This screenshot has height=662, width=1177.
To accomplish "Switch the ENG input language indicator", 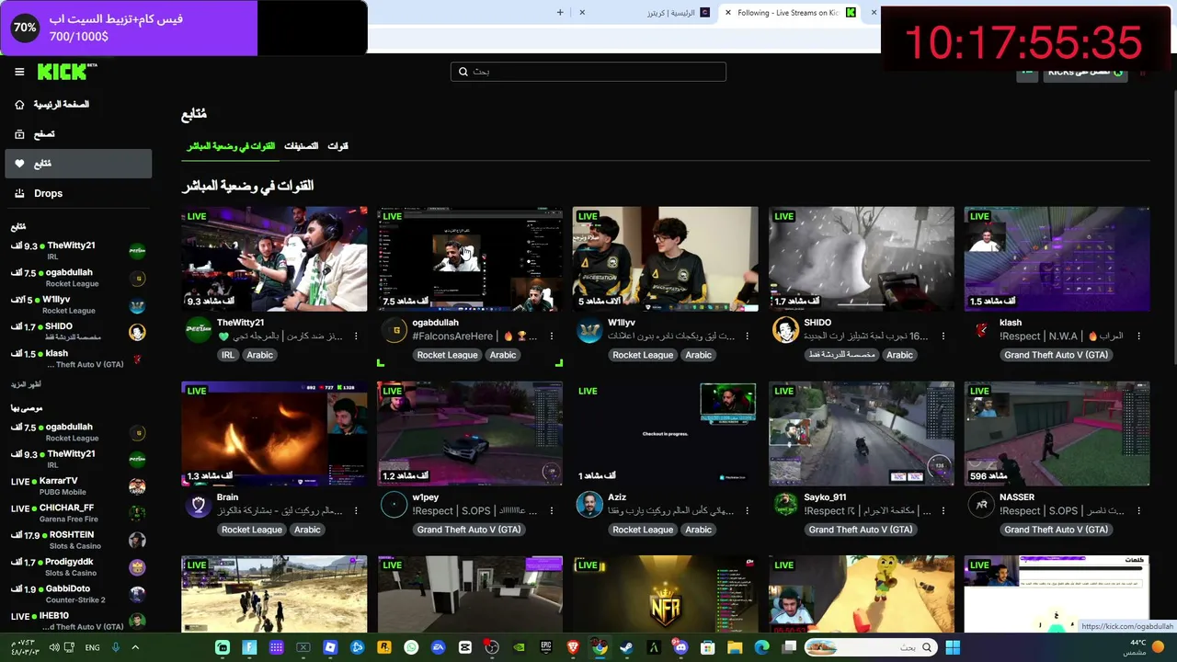I will 92,647.
